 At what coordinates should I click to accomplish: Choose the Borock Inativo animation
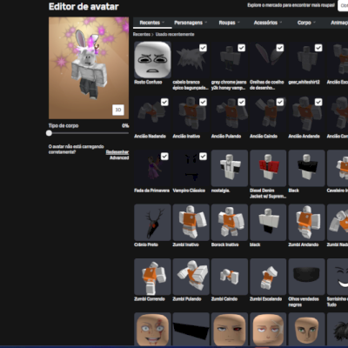[230, 223]
